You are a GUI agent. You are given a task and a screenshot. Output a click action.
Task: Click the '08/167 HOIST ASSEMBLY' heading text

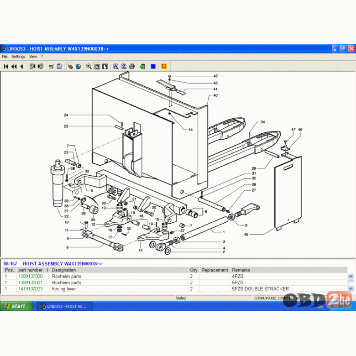[x=53, y=264]
